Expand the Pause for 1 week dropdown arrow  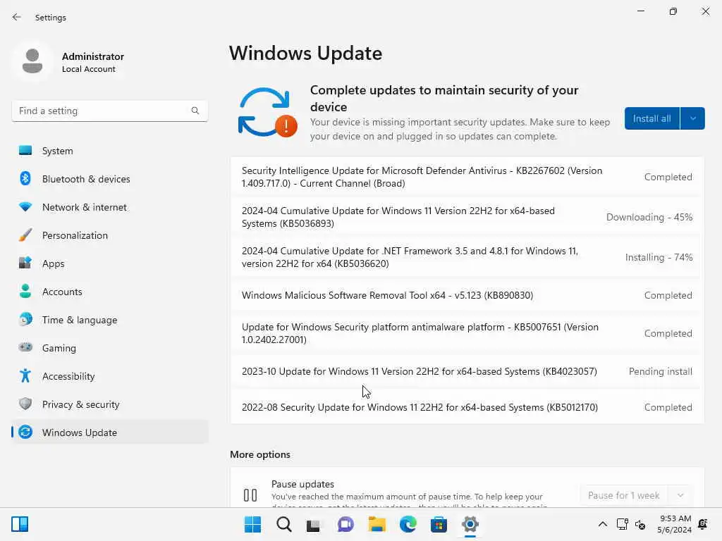tap(680, 495)
